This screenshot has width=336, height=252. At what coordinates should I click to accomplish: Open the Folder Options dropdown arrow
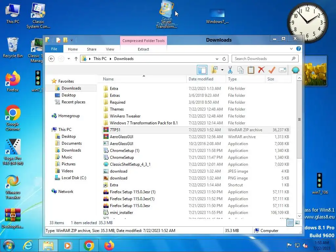222,70
